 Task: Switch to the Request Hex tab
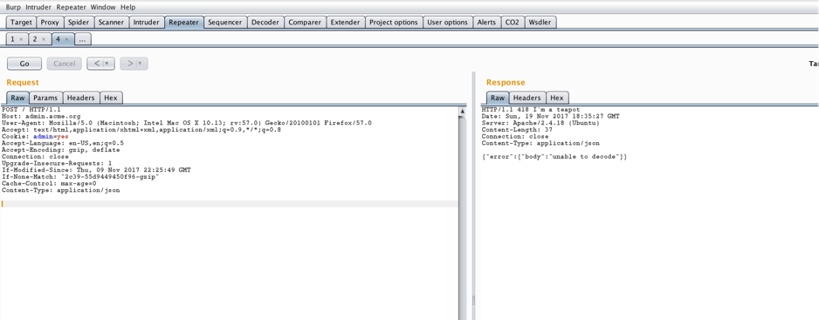pyautogui.click(x=111, y=98)
